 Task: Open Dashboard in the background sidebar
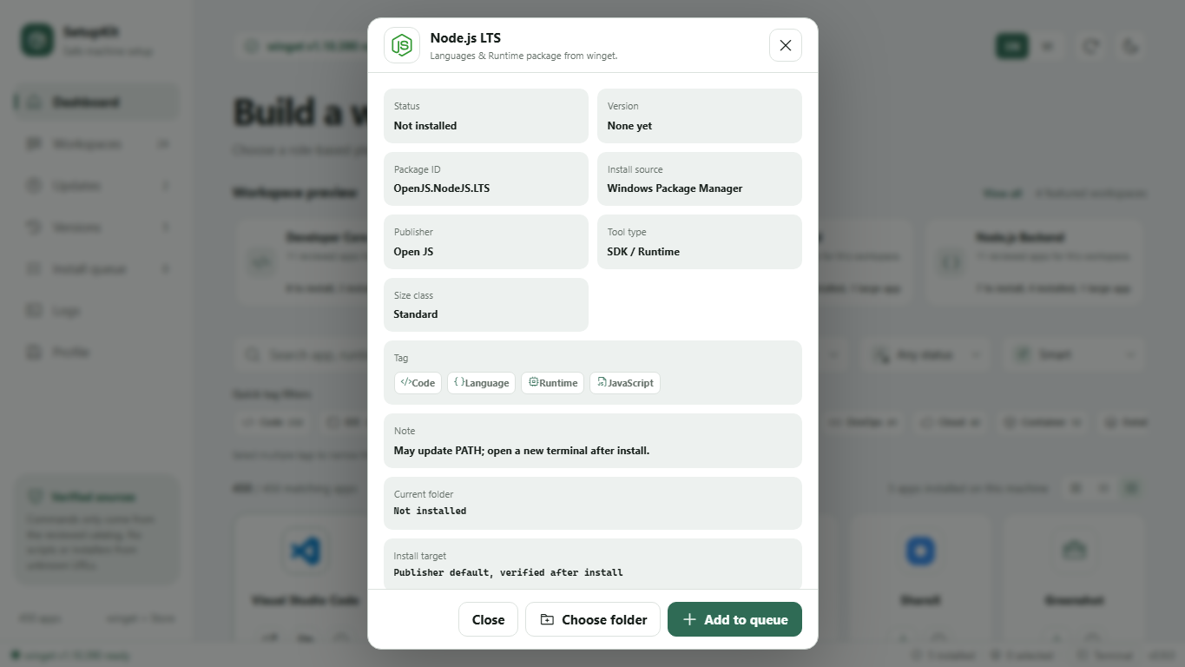[95, 102]
